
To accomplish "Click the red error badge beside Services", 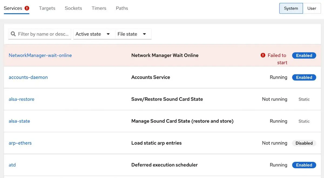I will pyautogui.click(x=27, y=8).
